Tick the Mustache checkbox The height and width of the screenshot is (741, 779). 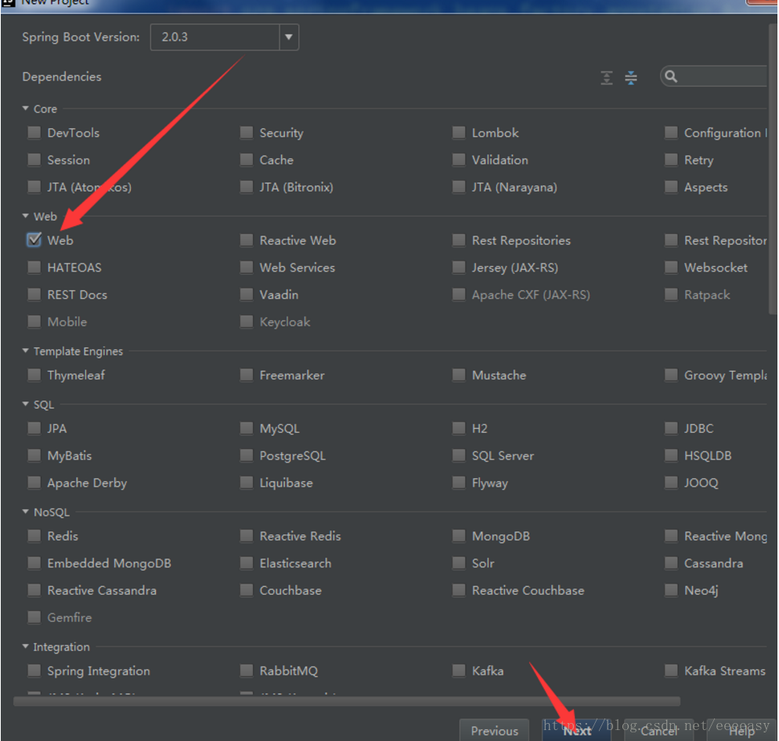click(459, 375)
